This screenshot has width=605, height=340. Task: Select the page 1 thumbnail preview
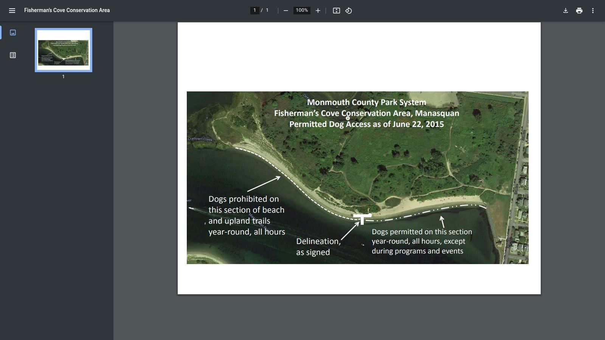[64, 50]
